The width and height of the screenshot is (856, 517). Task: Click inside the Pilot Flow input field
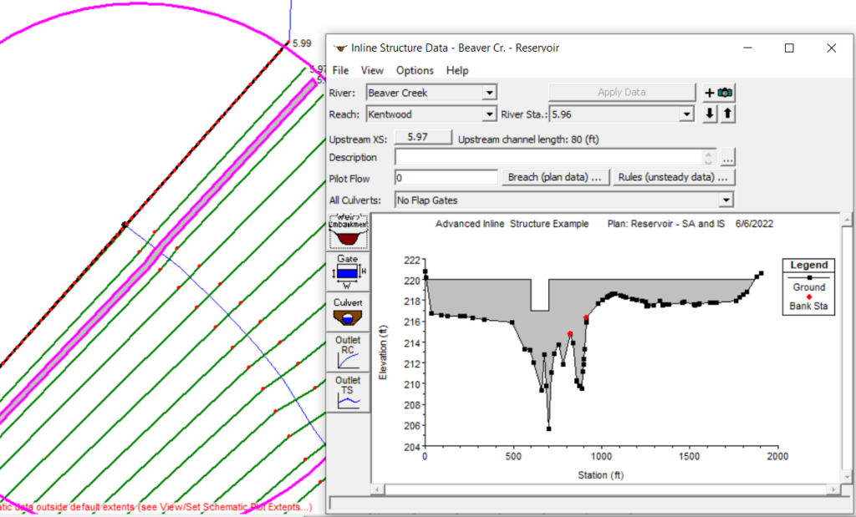[446, 177]
